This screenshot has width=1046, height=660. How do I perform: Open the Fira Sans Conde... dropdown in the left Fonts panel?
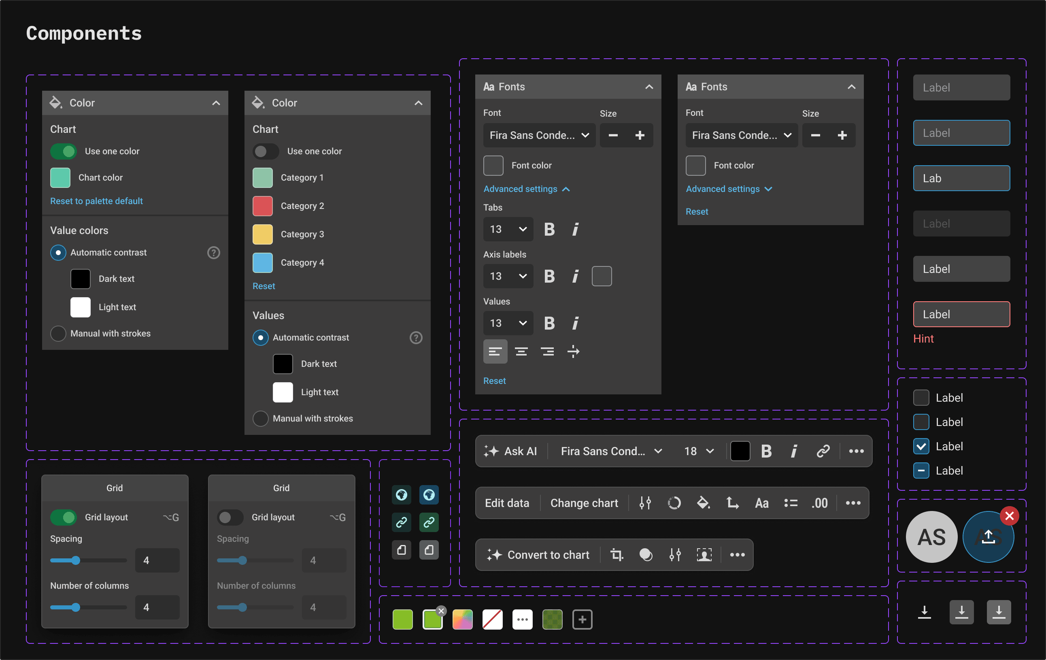[539, 135]
